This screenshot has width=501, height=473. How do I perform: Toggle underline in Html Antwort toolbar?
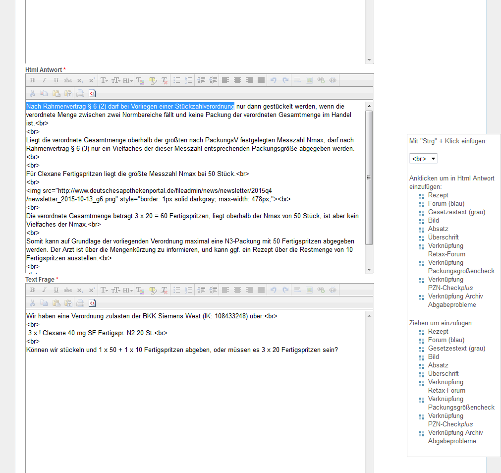click(x=56, y=80)
